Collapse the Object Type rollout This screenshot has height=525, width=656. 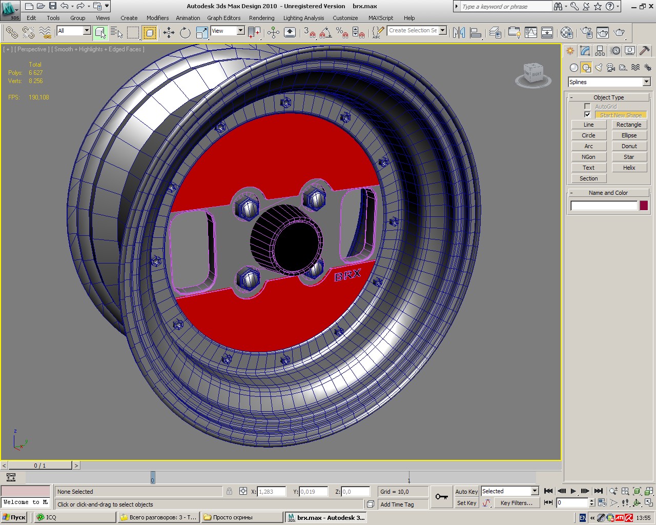tap(608, 97)
